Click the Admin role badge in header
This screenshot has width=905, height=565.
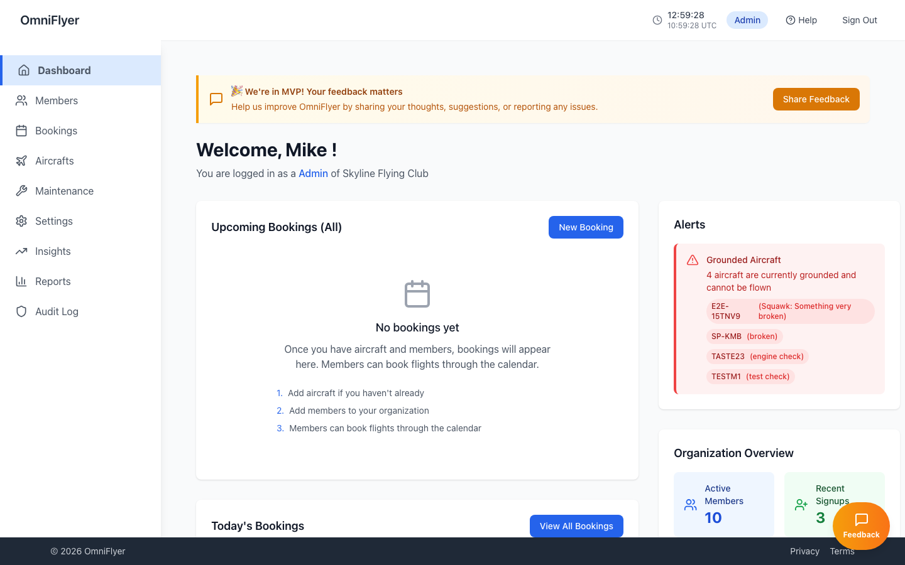(x=747, y=20)
